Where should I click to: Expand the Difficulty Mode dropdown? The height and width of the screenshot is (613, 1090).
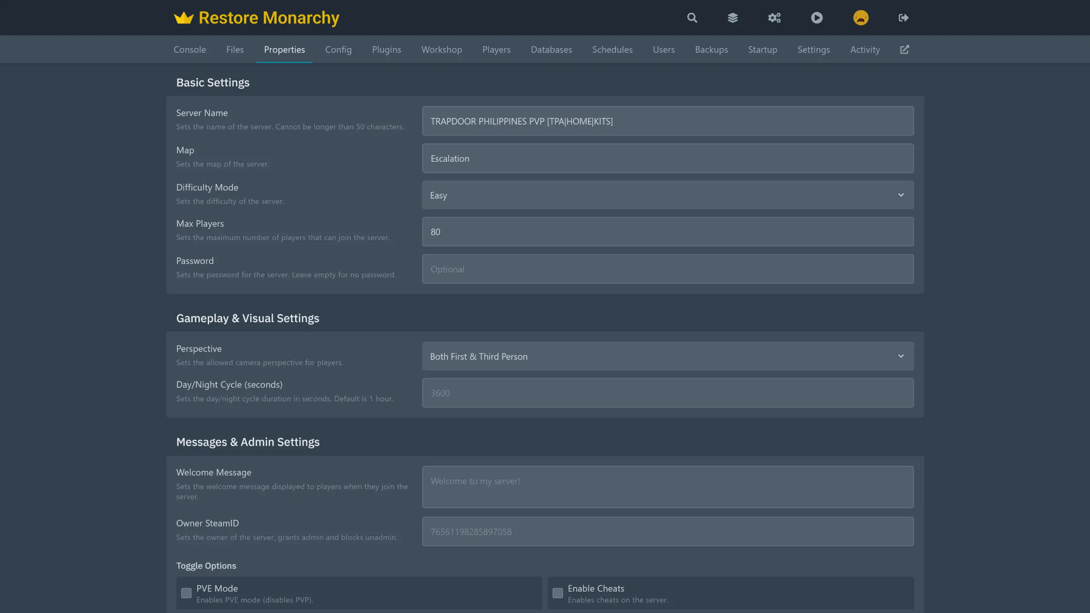pyautogui.click(x=668, y=195)
